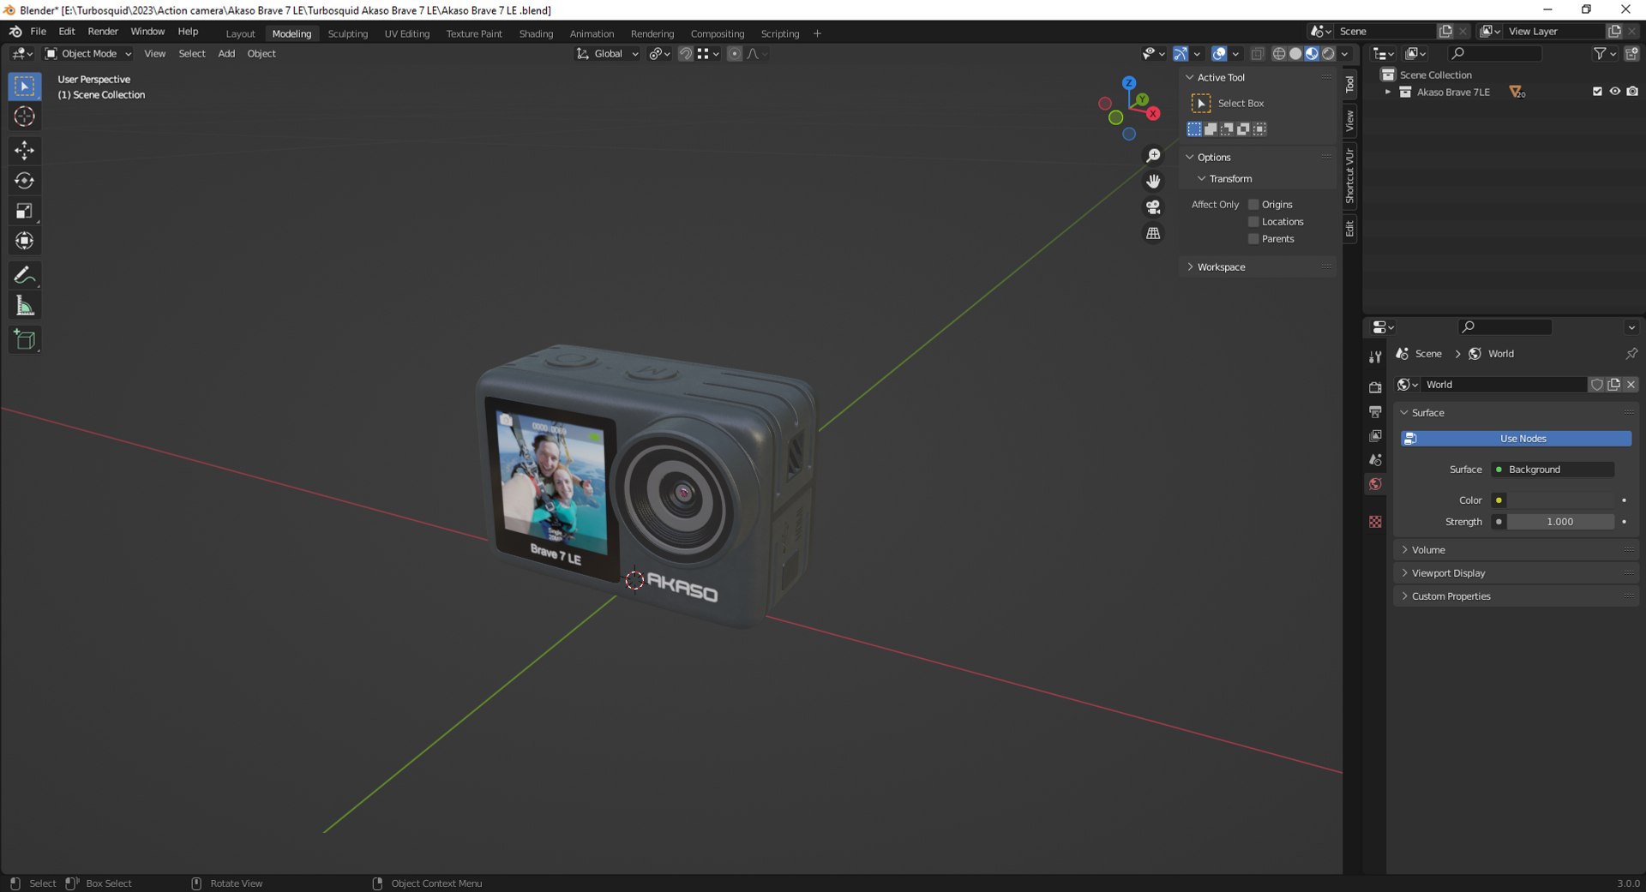Select the Add Cube tool

click(24, 339)
